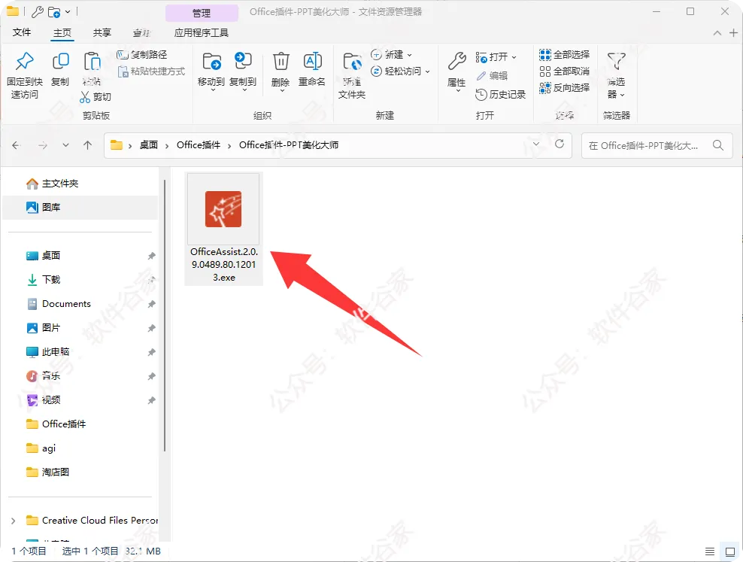Go up one folder level
Screen dimensions: 743x562
88,145
